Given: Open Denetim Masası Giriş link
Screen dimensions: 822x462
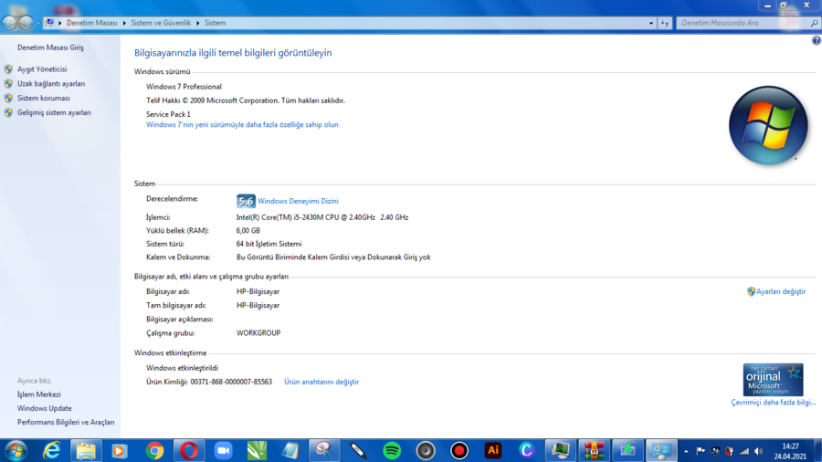Looking at the screenshot, I should 50,47.
